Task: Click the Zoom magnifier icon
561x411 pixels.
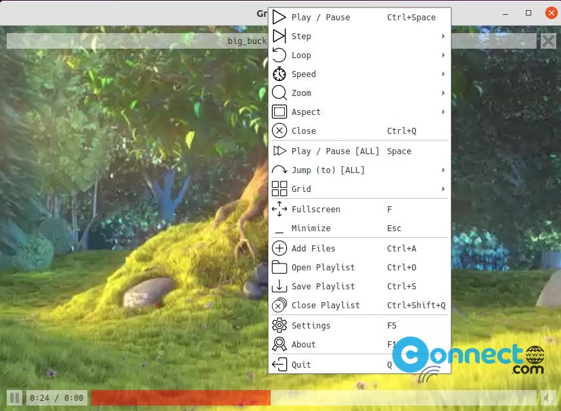Action: (x=279, y=93)
